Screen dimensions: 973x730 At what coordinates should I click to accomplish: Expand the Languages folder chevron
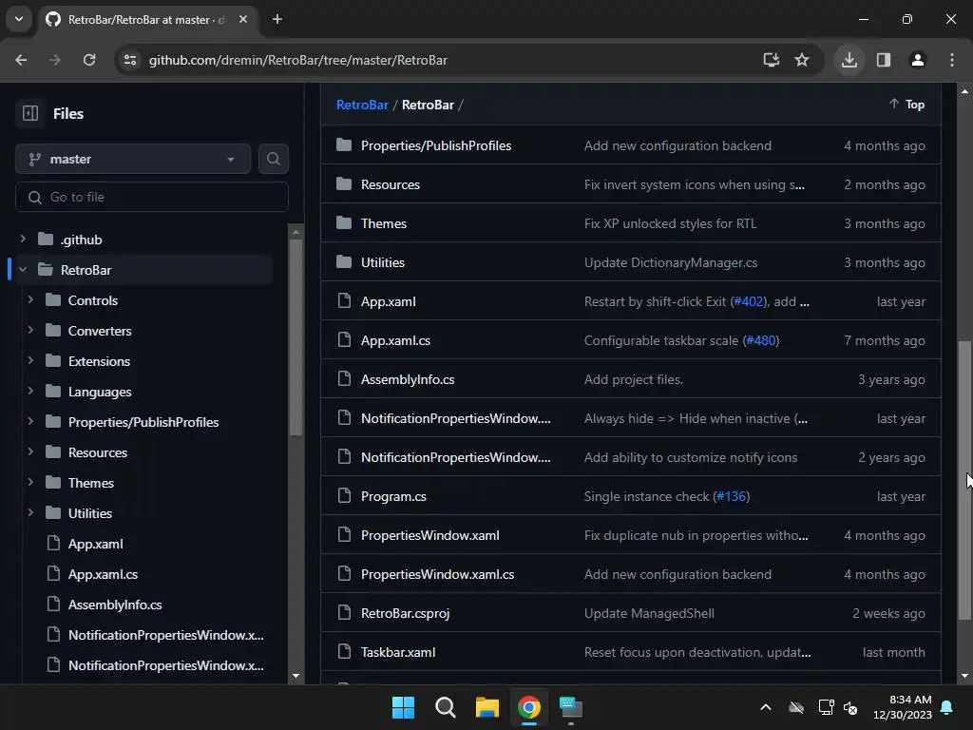pyautogui.click(x=30, y=391)
